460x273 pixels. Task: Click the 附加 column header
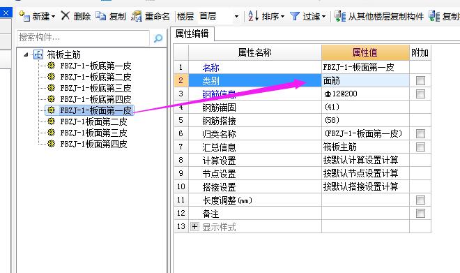(420, 52)
